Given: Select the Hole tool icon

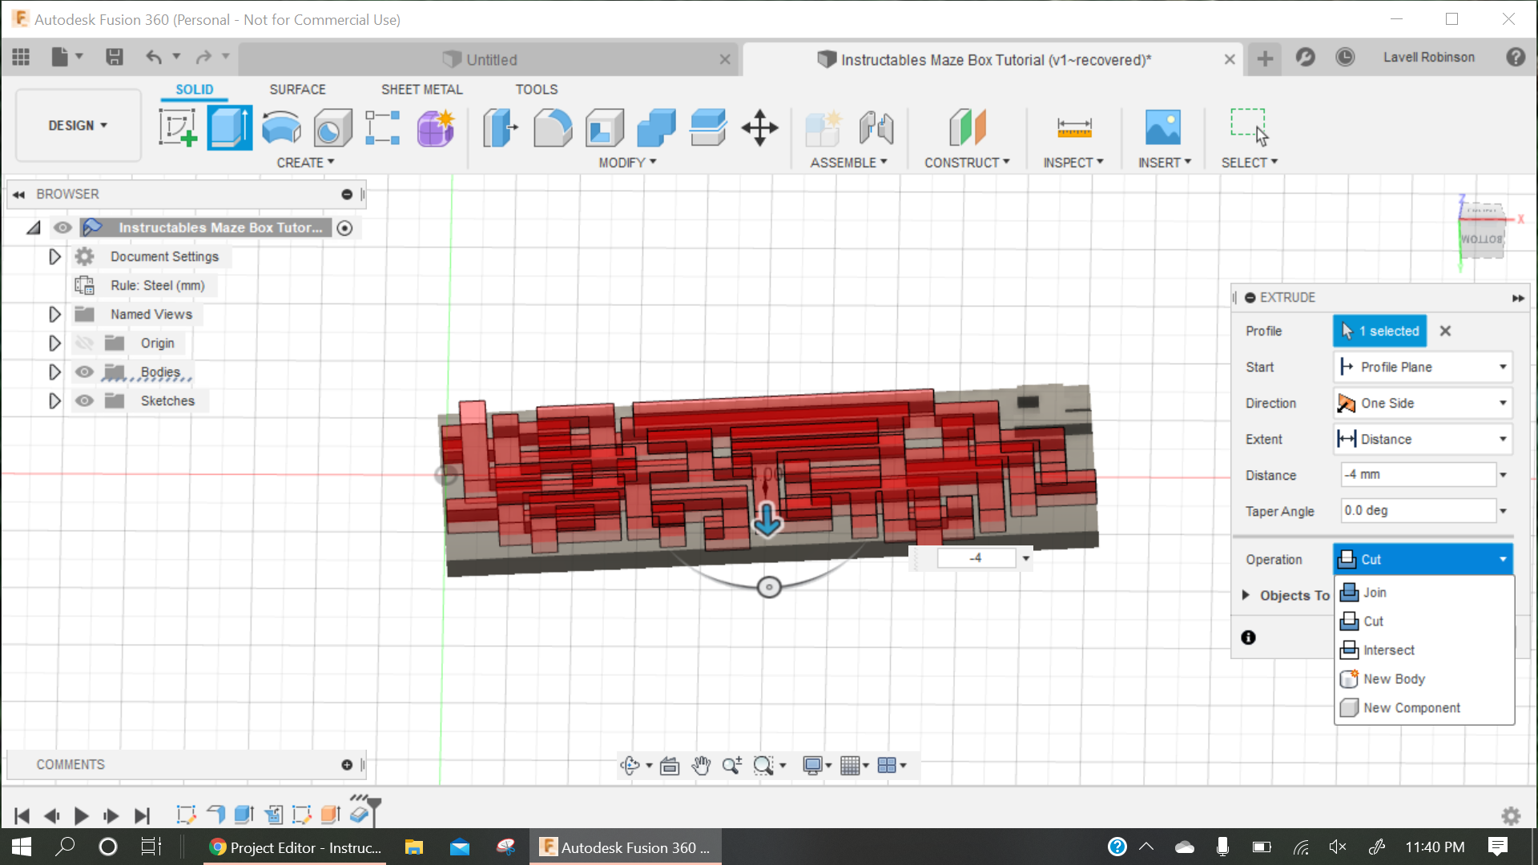Looking at the screenshot, I should (x=332, y=128).
